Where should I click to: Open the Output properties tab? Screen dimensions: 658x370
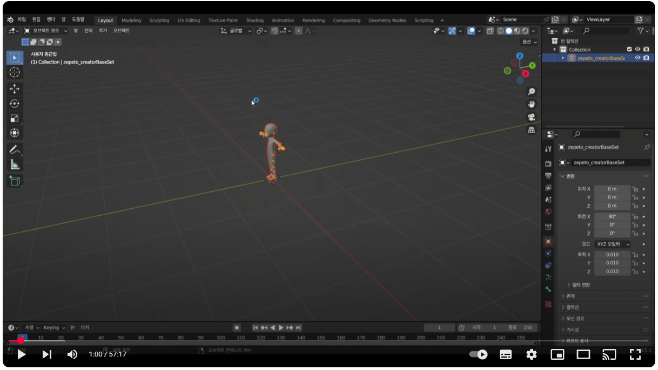tap(548, 176)
